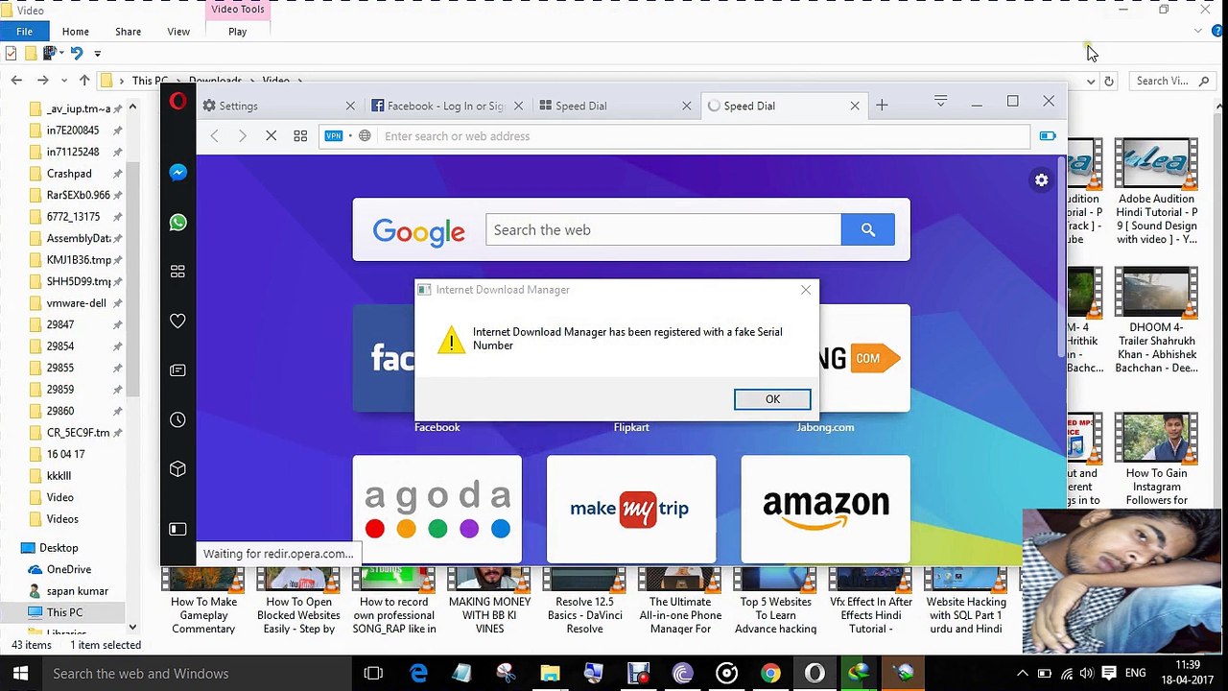Open Speed Dial customize gear icon
The height and width of the screenshot is (691, 1228).
[1041, 179]
